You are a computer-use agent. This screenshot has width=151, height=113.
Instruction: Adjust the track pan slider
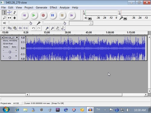10,58
